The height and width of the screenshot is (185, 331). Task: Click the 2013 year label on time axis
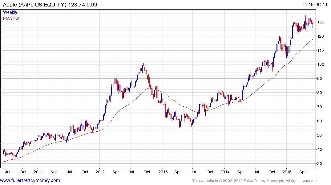(x=163, y=172)
